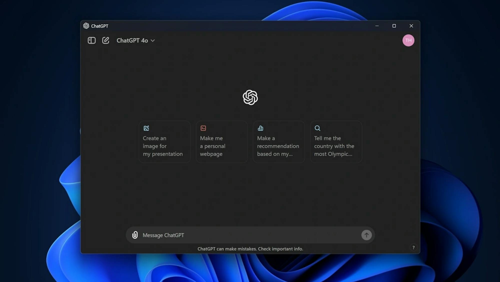Click the ChatGPT logo/spinner icon
This screenshot has width=500, height=282.
coord(250,97)
